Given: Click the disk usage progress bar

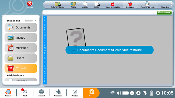Looking at the screenshot, I should coord(29,21).
